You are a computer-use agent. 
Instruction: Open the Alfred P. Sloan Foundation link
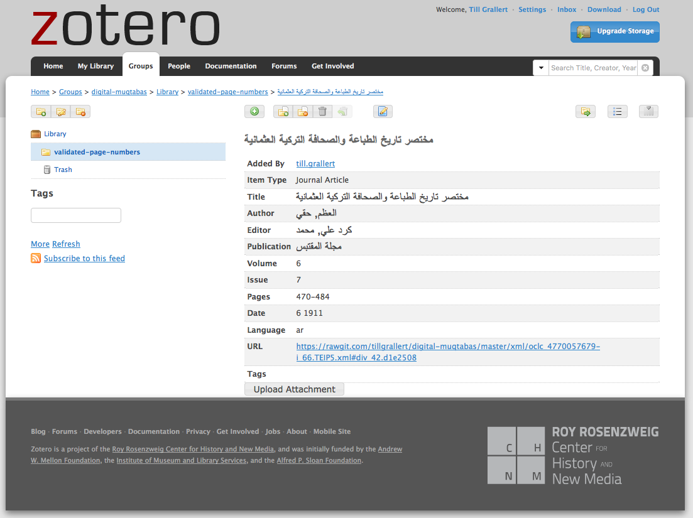(x=319, y=460)
